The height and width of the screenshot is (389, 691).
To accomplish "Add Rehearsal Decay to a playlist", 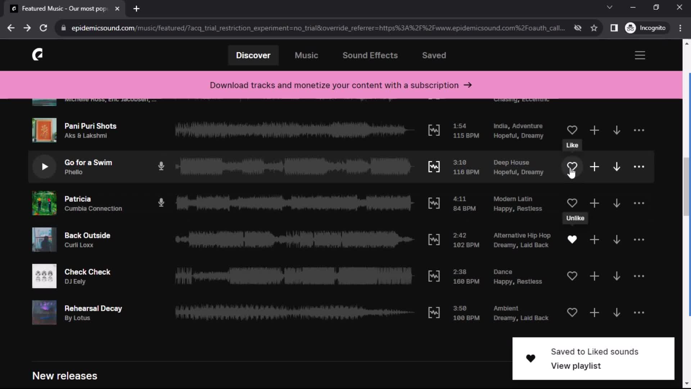I will click(595, 312).
